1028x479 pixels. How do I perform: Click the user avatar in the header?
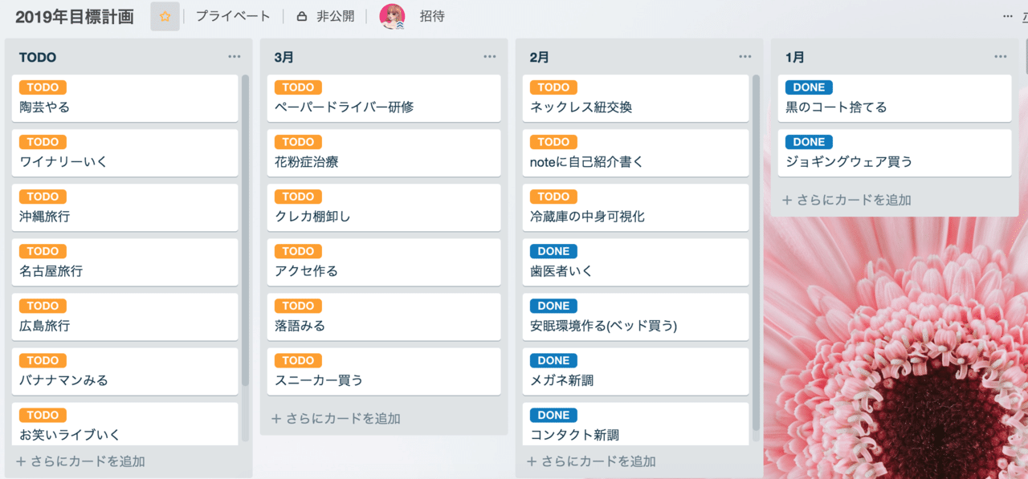[x=392, y=15]
